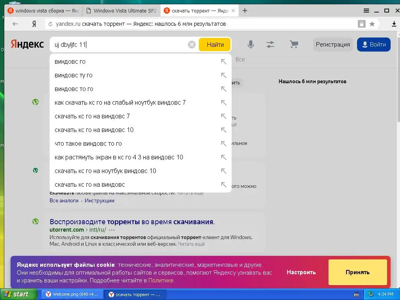This screenshot has width=400, height=300.
Task: Click the 'Все' filter tab
Action: pyautogui.click(x=240, y=59)
